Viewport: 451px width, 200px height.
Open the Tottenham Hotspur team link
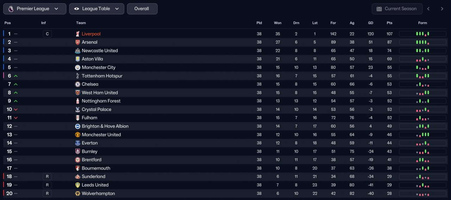click(102, 76)
